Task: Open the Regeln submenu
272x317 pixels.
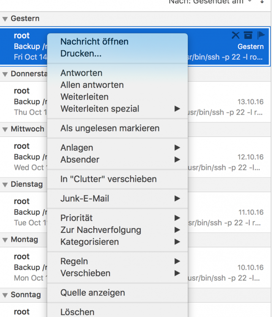Action: point(117,261)
